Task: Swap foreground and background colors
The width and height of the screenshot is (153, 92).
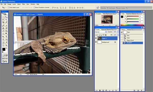Action: coord(6,48)
